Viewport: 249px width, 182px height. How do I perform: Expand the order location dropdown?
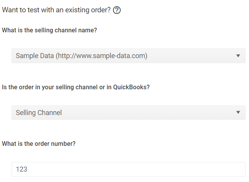click(128, 113)
